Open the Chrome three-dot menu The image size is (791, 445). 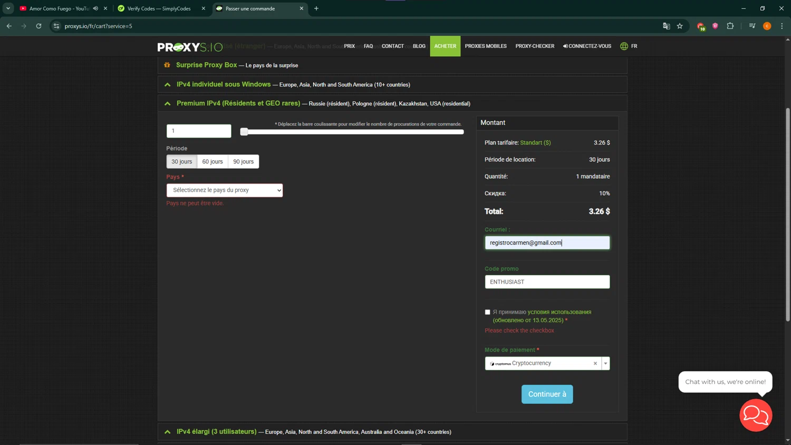coord(782,26)
